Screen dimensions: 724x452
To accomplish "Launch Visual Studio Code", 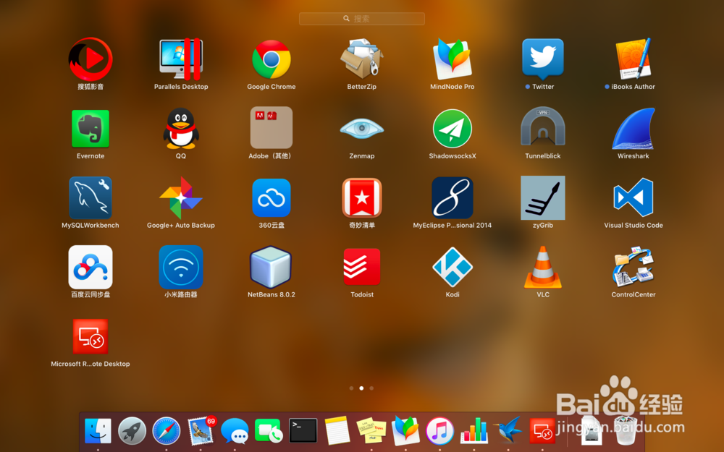I will [633, 198].
